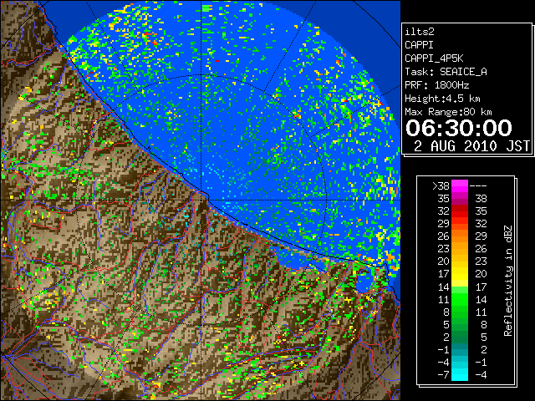Click the vertical Reflectivity in dBZ label
535x401 pixels.
click(508, 281)
